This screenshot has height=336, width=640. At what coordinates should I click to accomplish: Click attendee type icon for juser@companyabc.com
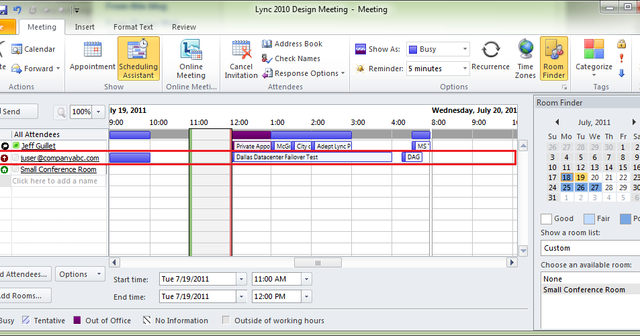pos(5,158)
